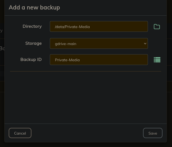Cancel the new backup dialog
The width and height of the screenshot is (172, 147).
tap(20, 133)
